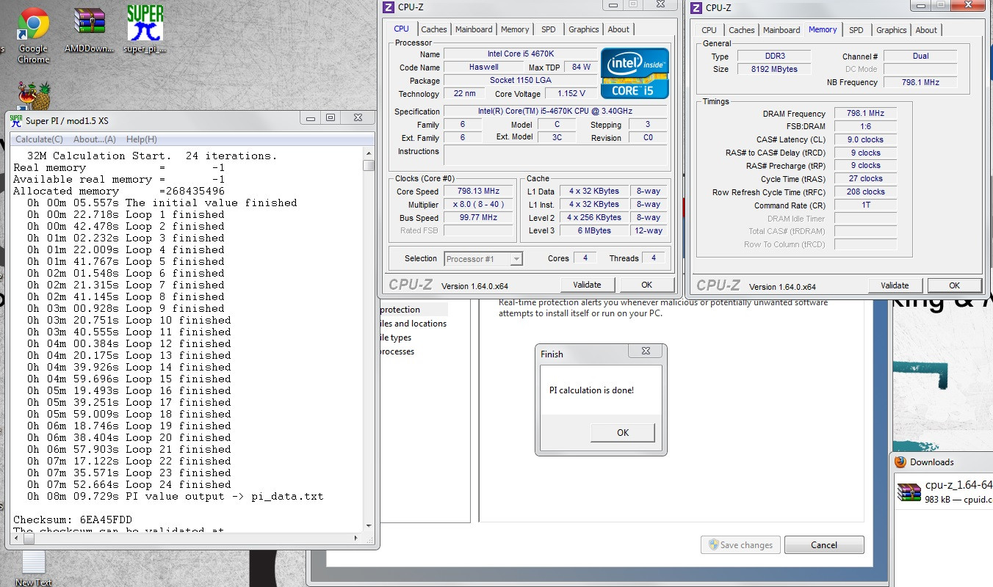Screen dimensions: 993x587
Task: Click the left CPU-Z window title icon
Action: [x=389, y=7]
